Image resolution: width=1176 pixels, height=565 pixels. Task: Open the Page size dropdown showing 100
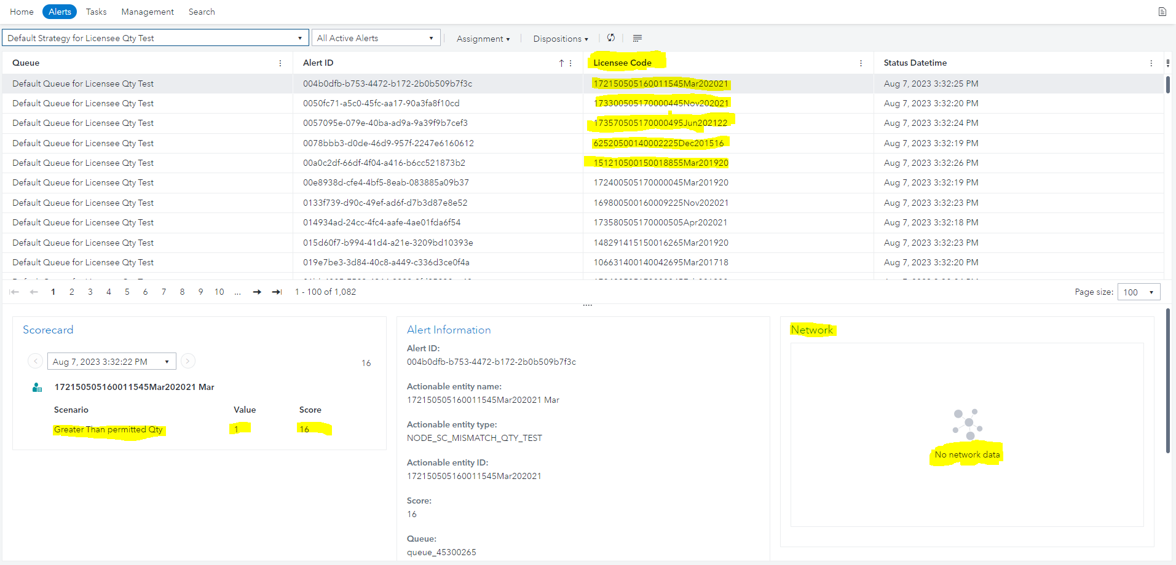tap(1138, 292)
